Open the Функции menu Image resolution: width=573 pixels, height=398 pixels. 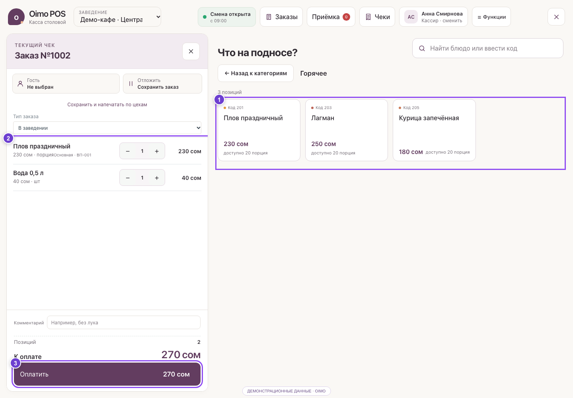pos(491,17)
